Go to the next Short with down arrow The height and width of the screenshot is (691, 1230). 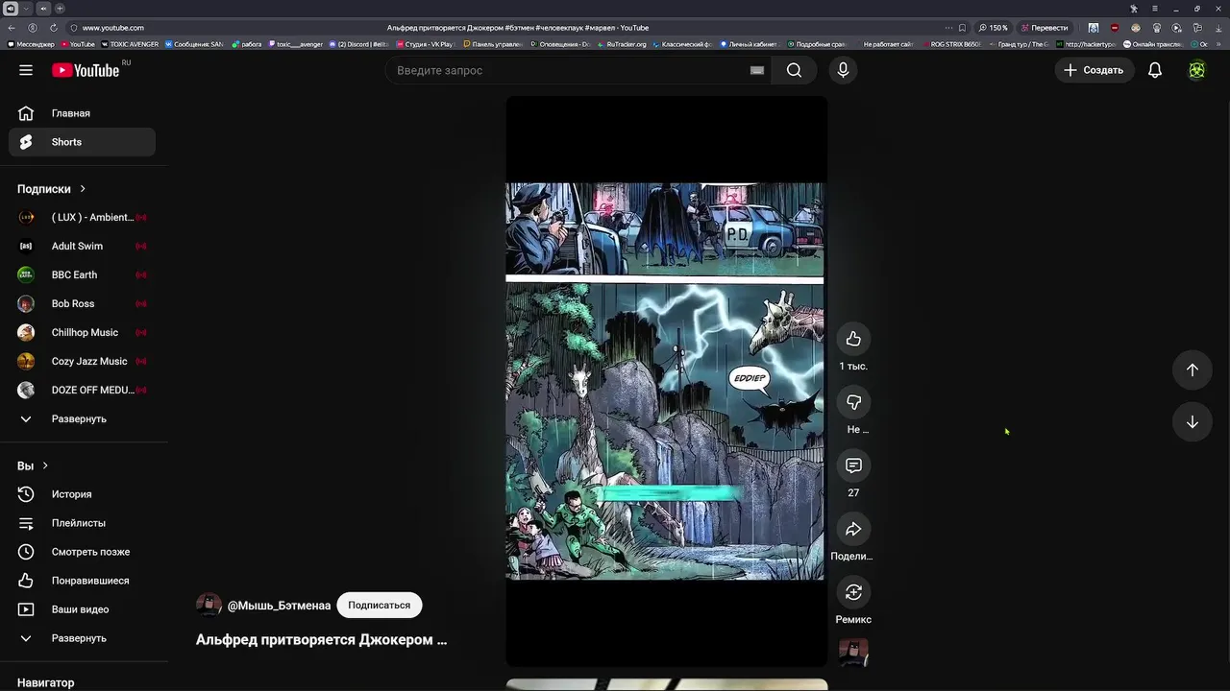[1192, 422]
